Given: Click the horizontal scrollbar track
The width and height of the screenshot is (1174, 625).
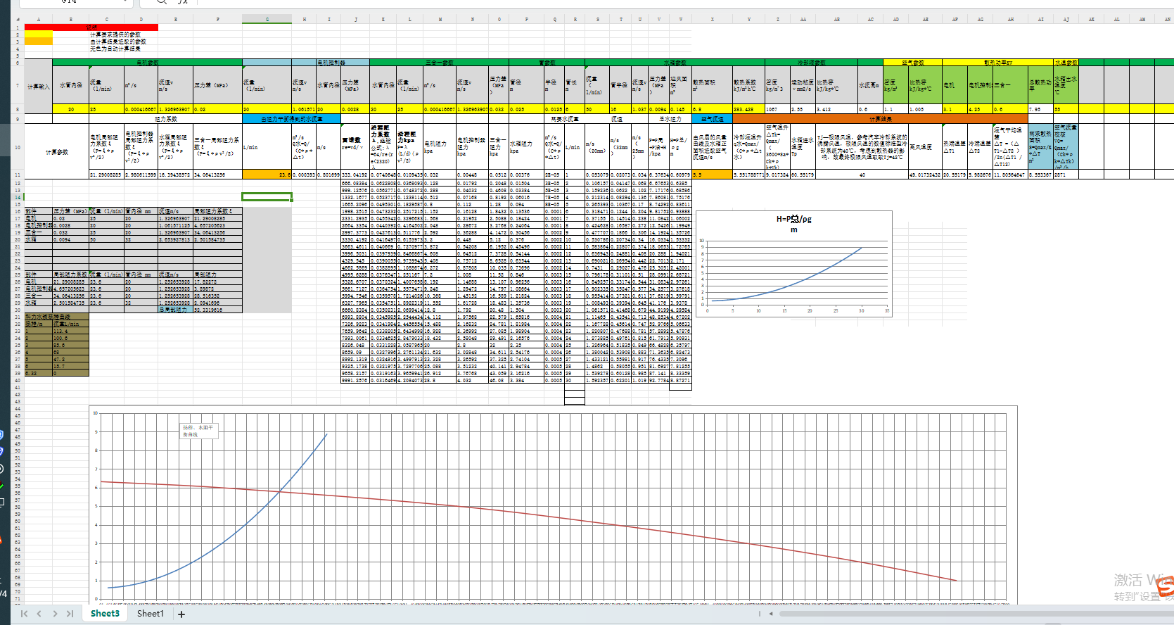Looking at the screenshot, I should click(x=971, y=614).
